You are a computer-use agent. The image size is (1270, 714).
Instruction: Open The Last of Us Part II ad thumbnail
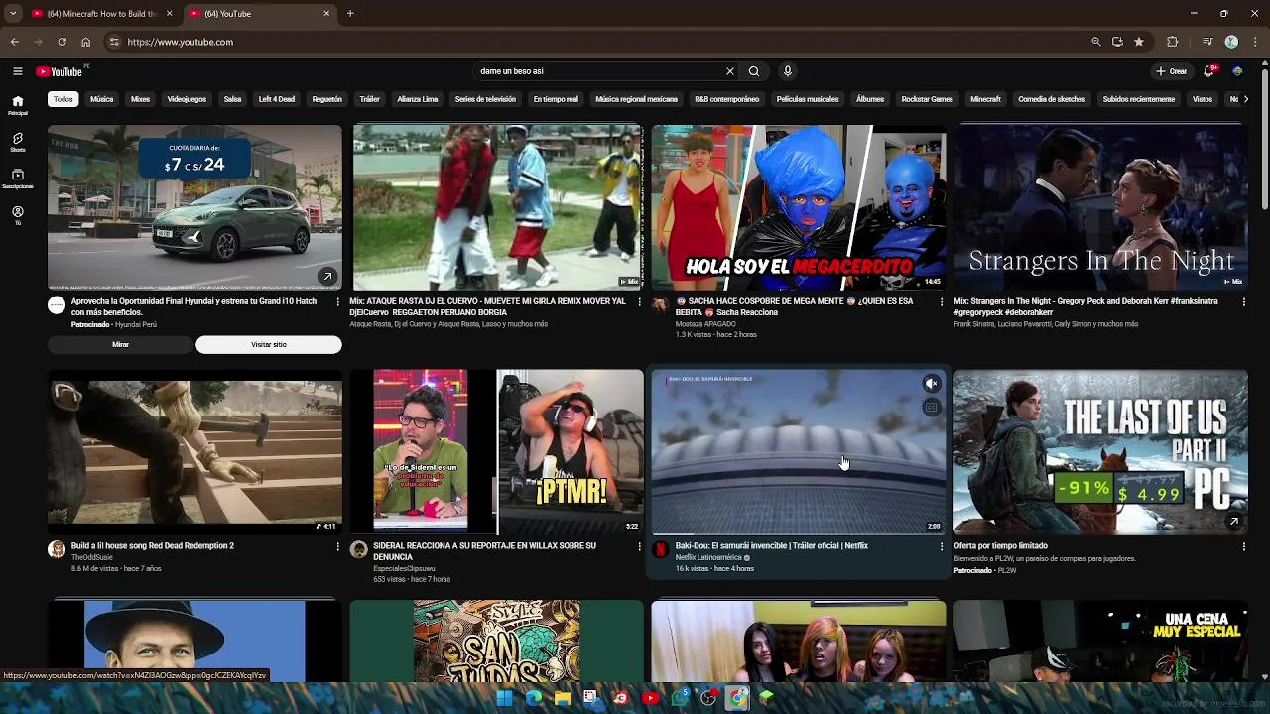click(1100, 452)
